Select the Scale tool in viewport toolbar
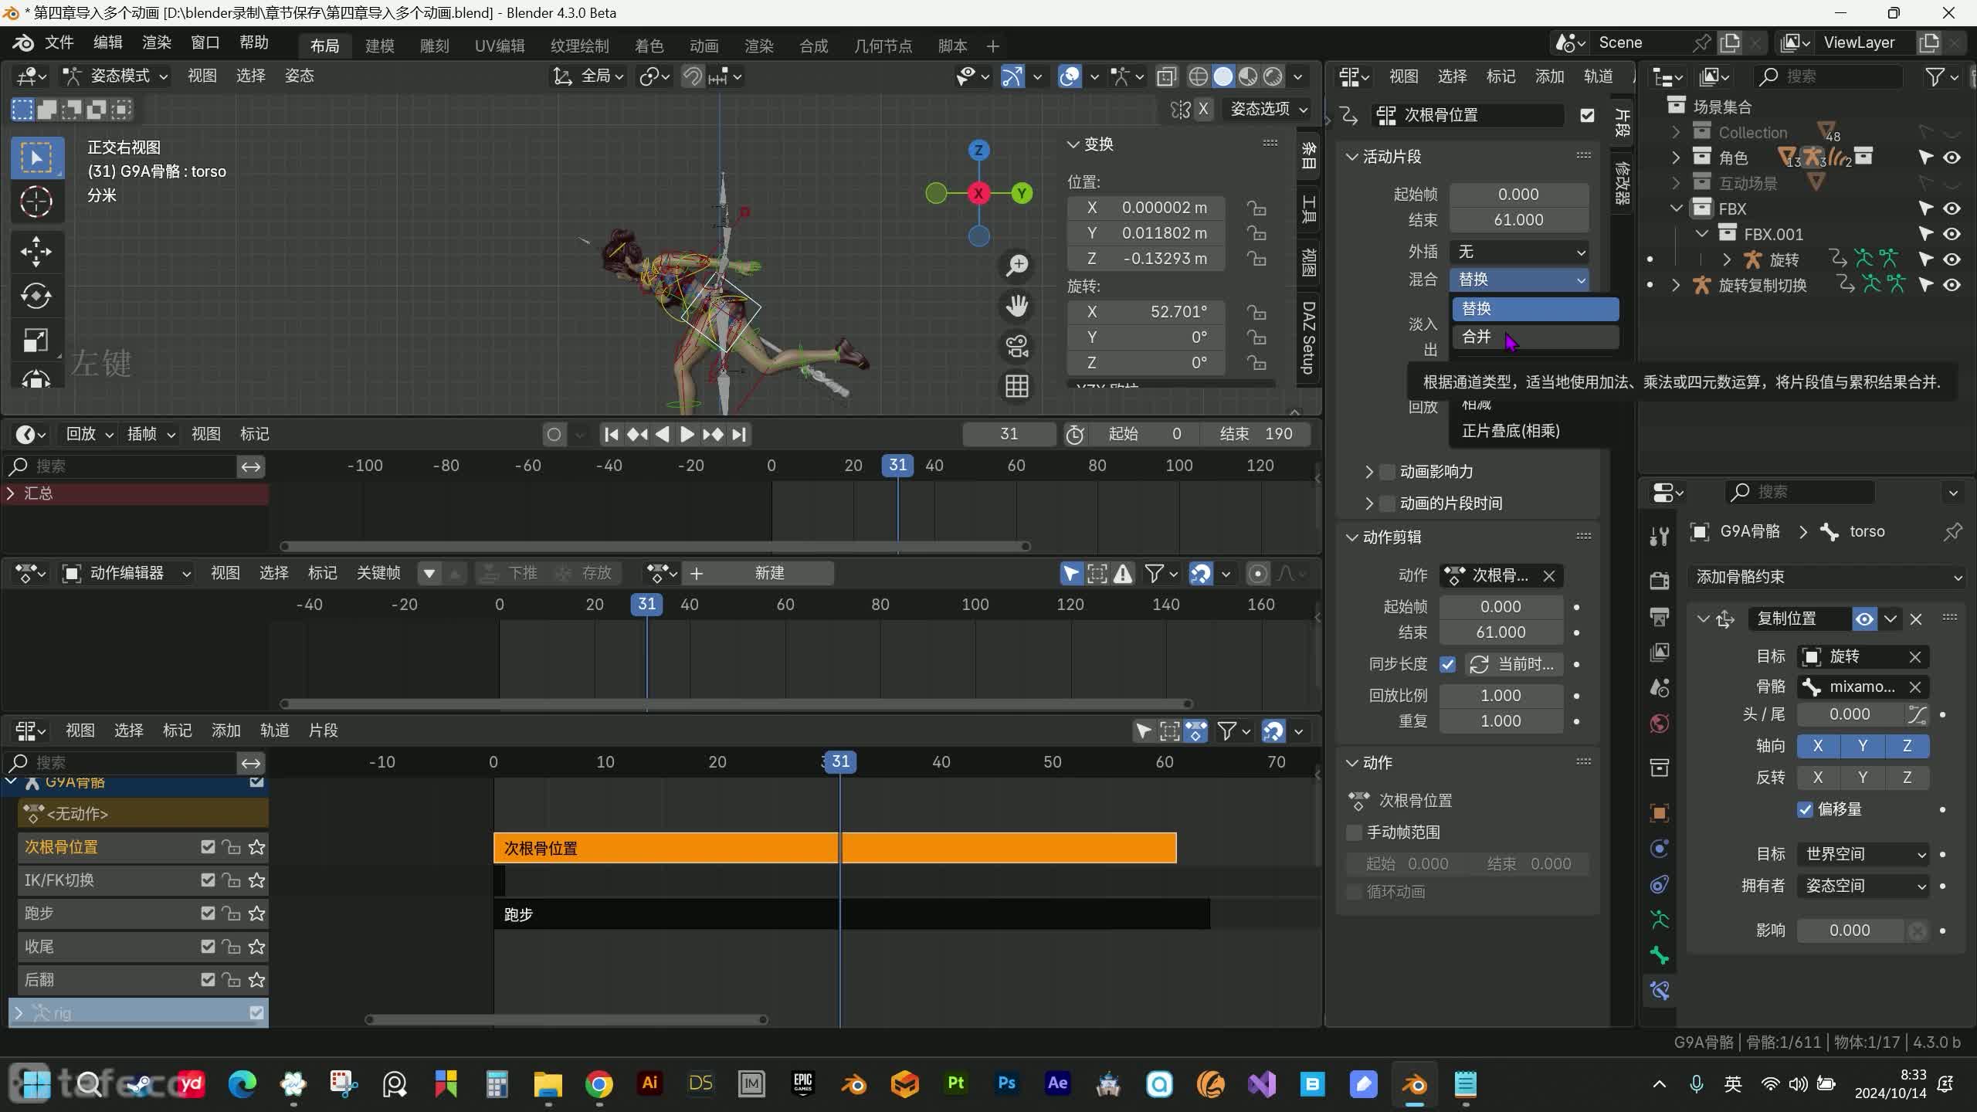The height and width of the screenshot is (1112, 1977). tap(36, 341)
